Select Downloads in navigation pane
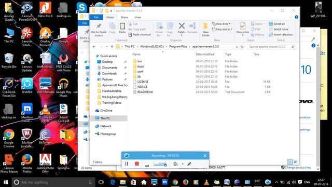 click(x=109, y=74)
